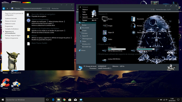Open the Matériel et audio category

10,24
